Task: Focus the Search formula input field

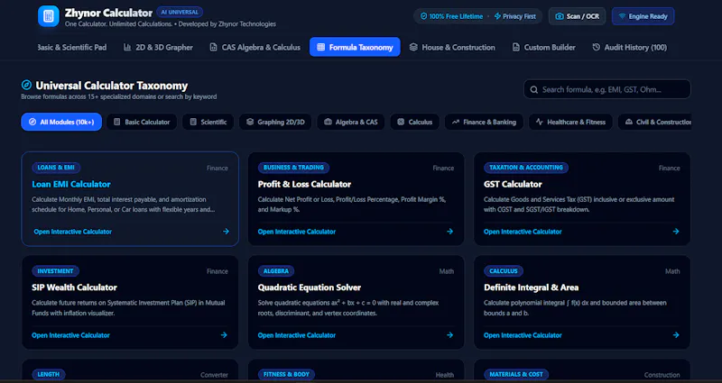Action: (606, 89)
